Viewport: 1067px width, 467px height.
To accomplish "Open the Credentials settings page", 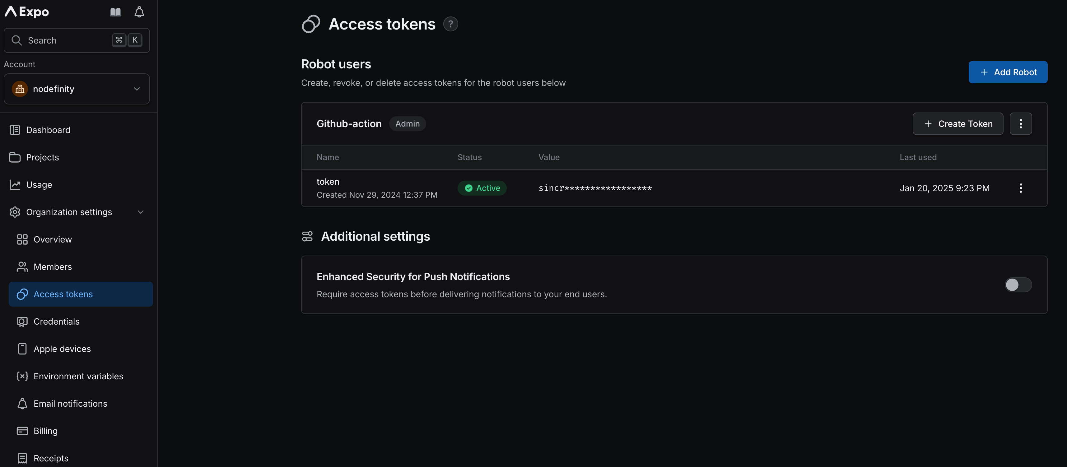I will 56,322.
